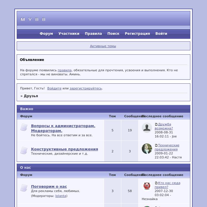Click the description Не бойтесь. На все ответим и за все.
The width and height of the screenshot is (207, 207).
62,135
